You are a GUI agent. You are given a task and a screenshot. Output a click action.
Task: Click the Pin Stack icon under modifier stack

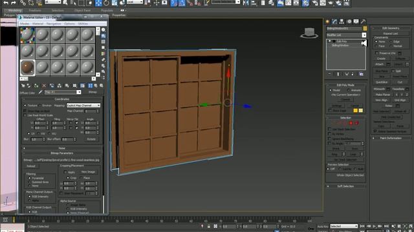tap(330, 75)
